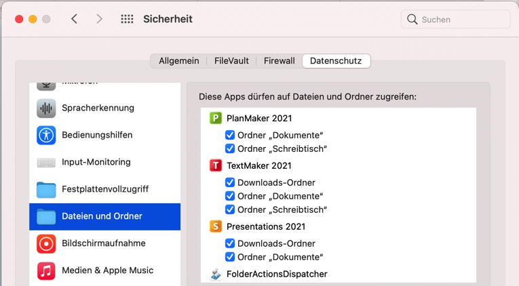
Task: Click the Spracherkennung waveform icon
Action: tap(46, 108)
